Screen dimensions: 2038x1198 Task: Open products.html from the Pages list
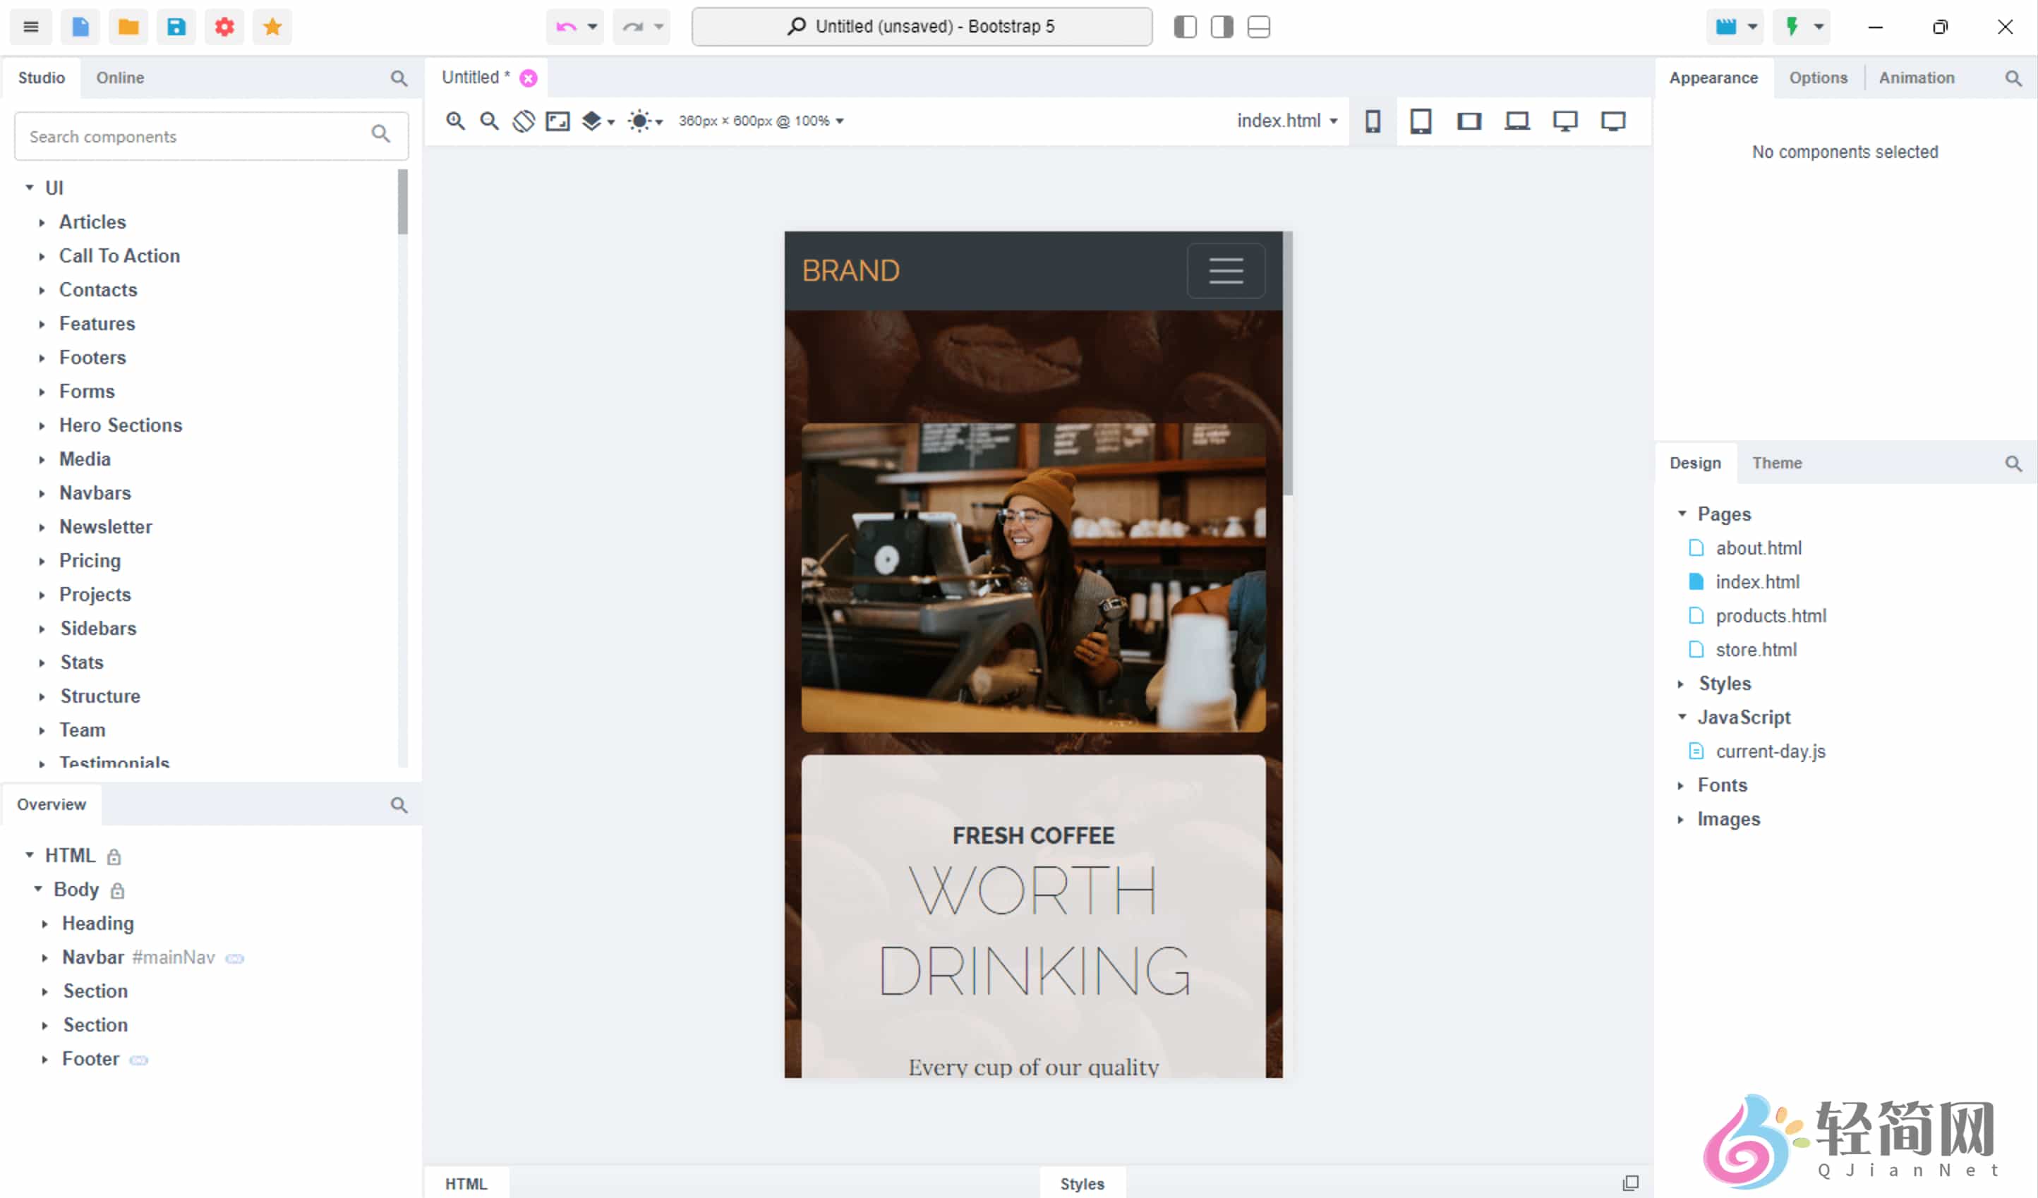1771,615
